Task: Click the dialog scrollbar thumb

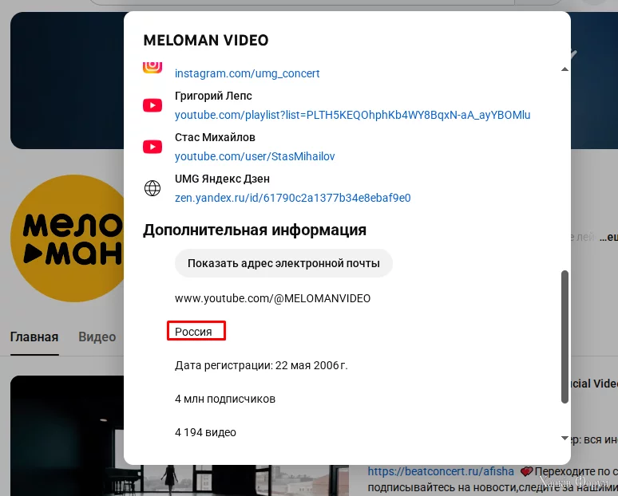Action: tap(565, 337)
